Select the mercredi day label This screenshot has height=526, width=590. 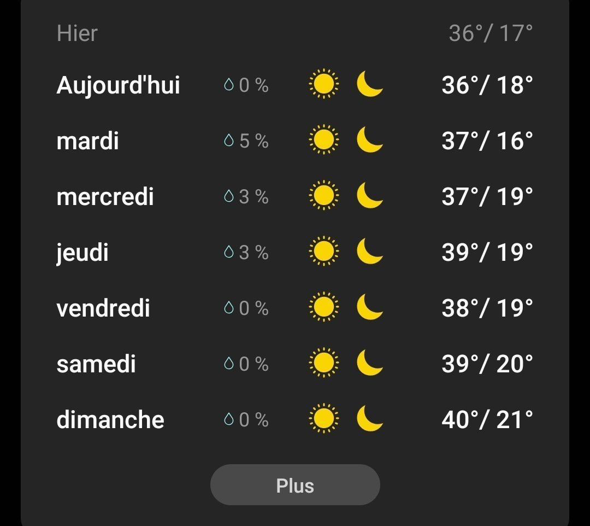click(105, 196)
